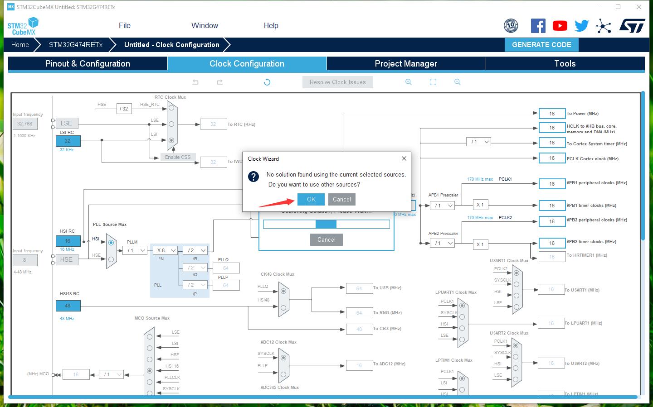The height and width of the screenshot is (407, 653).
Task: Switch to Project Manager tab
Action: [x=406, y=64]
